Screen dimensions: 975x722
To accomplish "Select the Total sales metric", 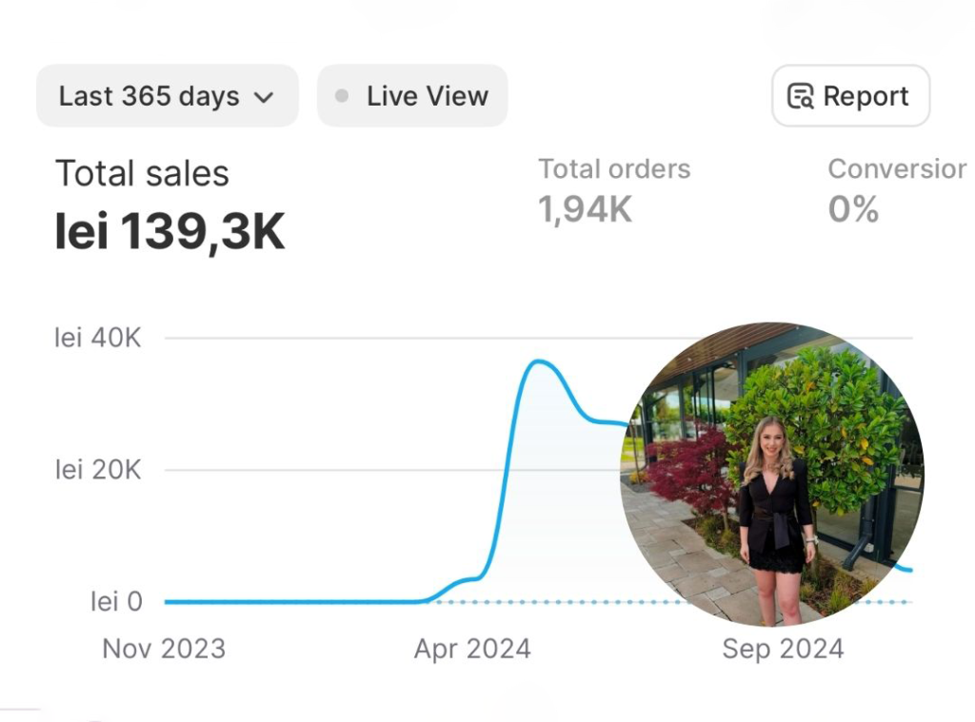I will (142, 174).
